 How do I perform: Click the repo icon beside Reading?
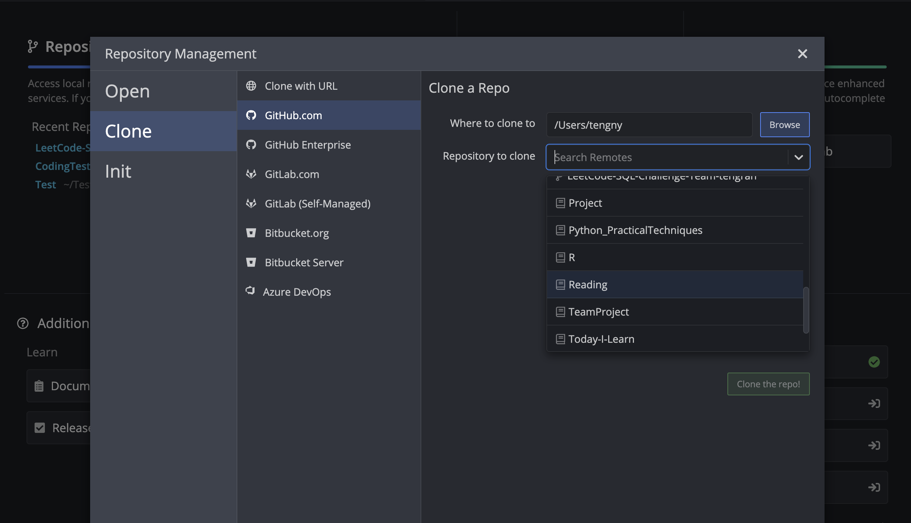[x=560, y=284]
